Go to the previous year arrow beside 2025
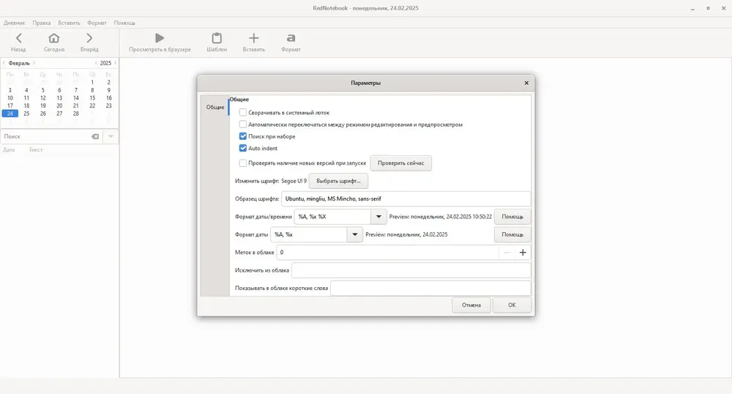732x394 pixels. click(x=96, y=63)
